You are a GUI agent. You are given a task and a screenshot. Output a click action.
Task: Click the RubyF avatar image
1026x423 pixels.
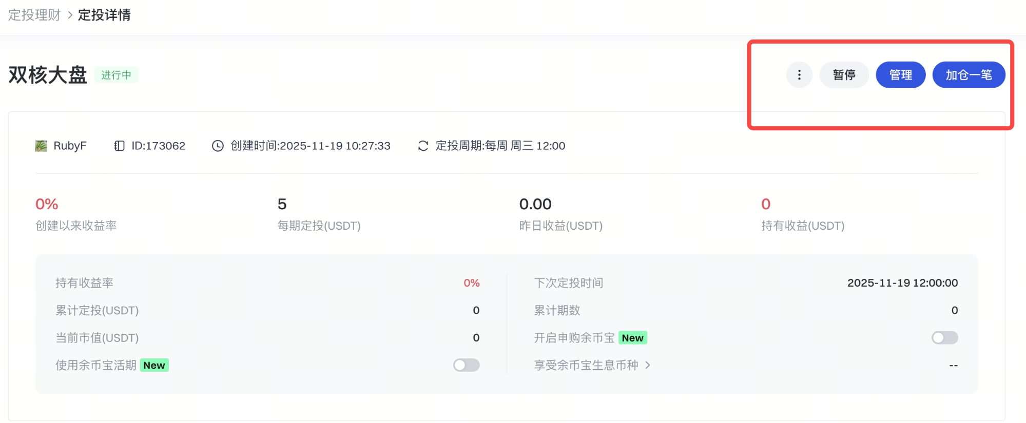click(x=41, y=146)
